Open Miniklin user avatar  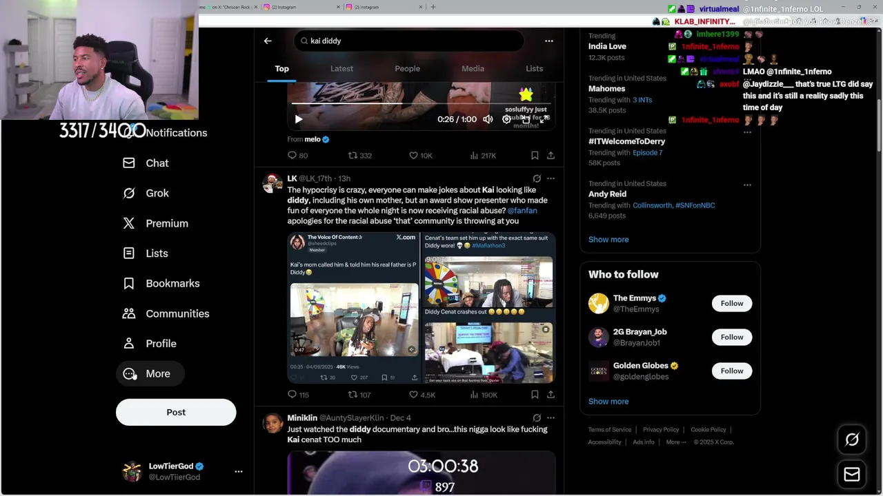[x=272, y=423]
